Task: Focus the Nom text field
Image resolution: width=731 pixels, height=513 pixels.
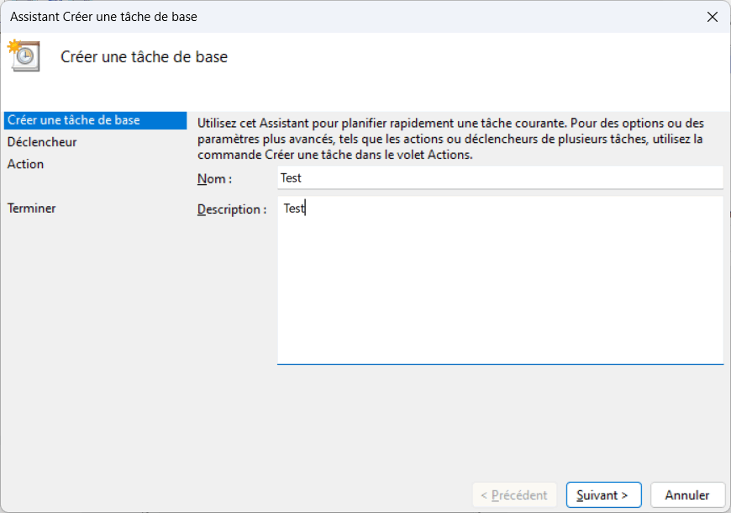Action: click(500, 177)
